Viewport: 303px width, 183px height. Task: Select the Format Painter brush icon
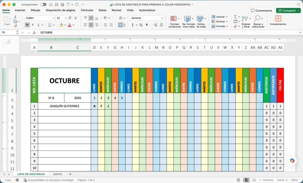point(15,26)
